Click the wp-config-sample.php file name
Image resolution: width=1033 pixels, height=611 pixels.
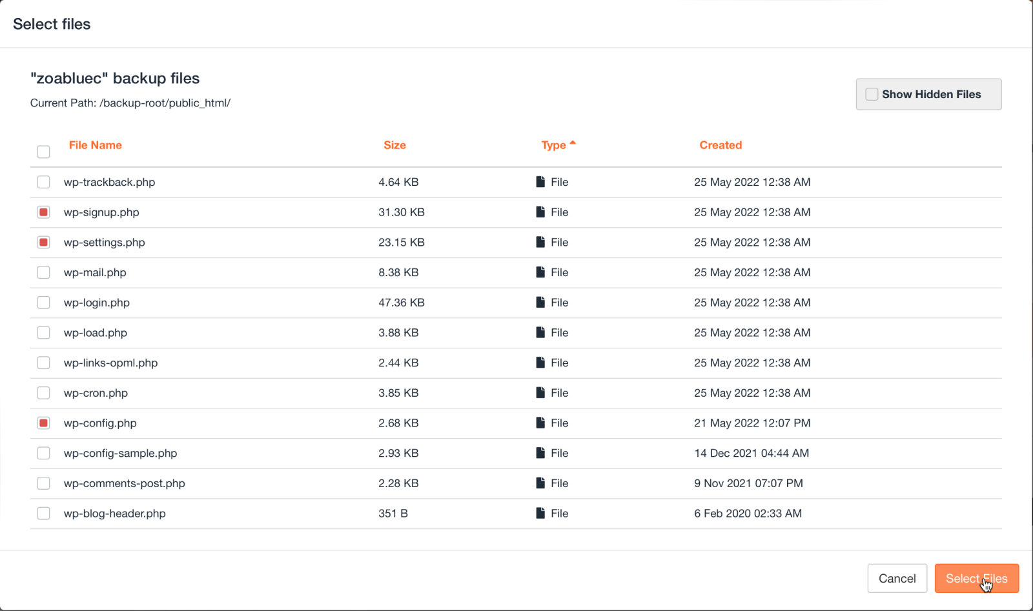click(120, 453)
